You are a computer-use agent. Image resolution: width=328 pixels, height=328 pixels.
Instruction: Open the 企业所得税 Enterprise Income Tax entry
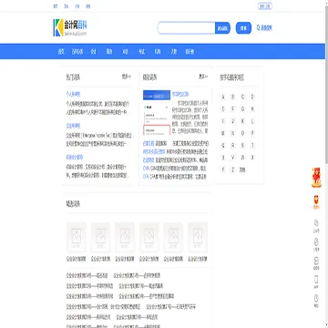coord(73,126)
